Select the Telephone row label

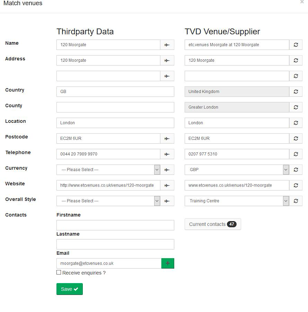click(18, 152)
